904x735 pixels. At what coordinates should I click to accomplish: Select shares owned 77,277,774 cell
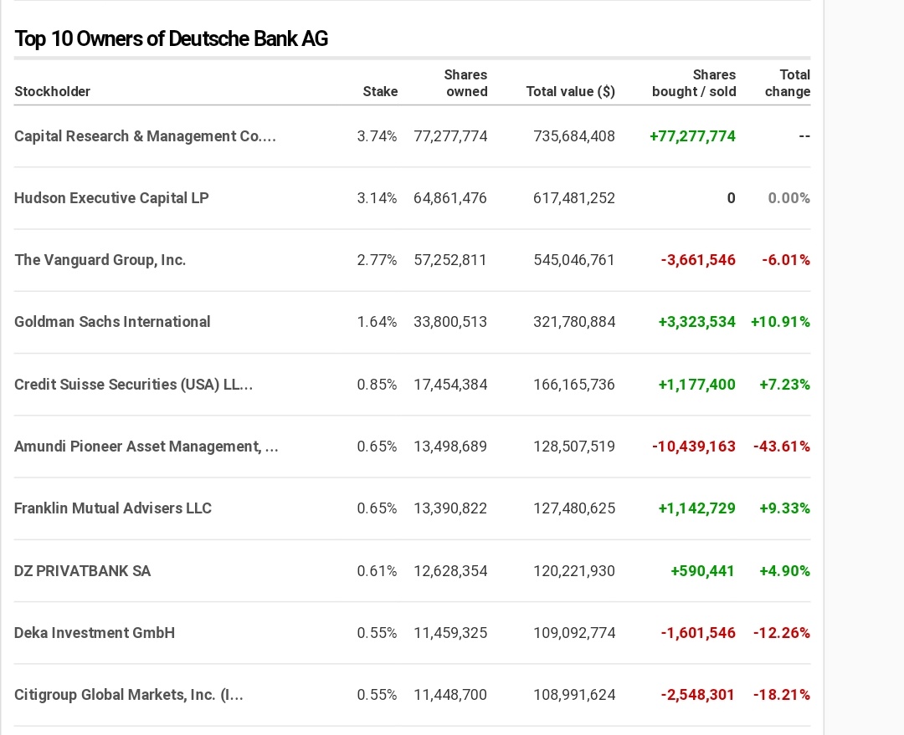(450, 136)
